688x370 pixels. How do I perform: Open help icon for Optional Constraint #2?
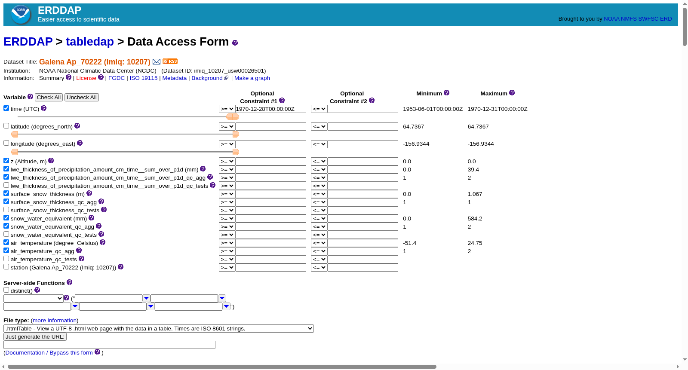point(372,101)
